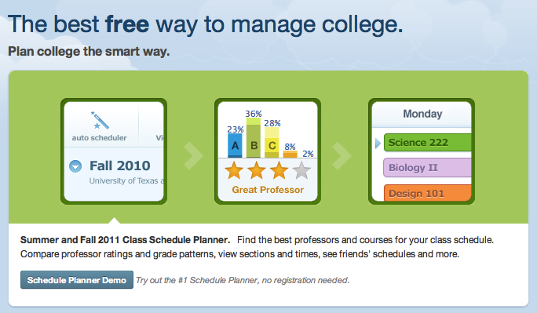Click the Schedule Planner Demo button

77,280
